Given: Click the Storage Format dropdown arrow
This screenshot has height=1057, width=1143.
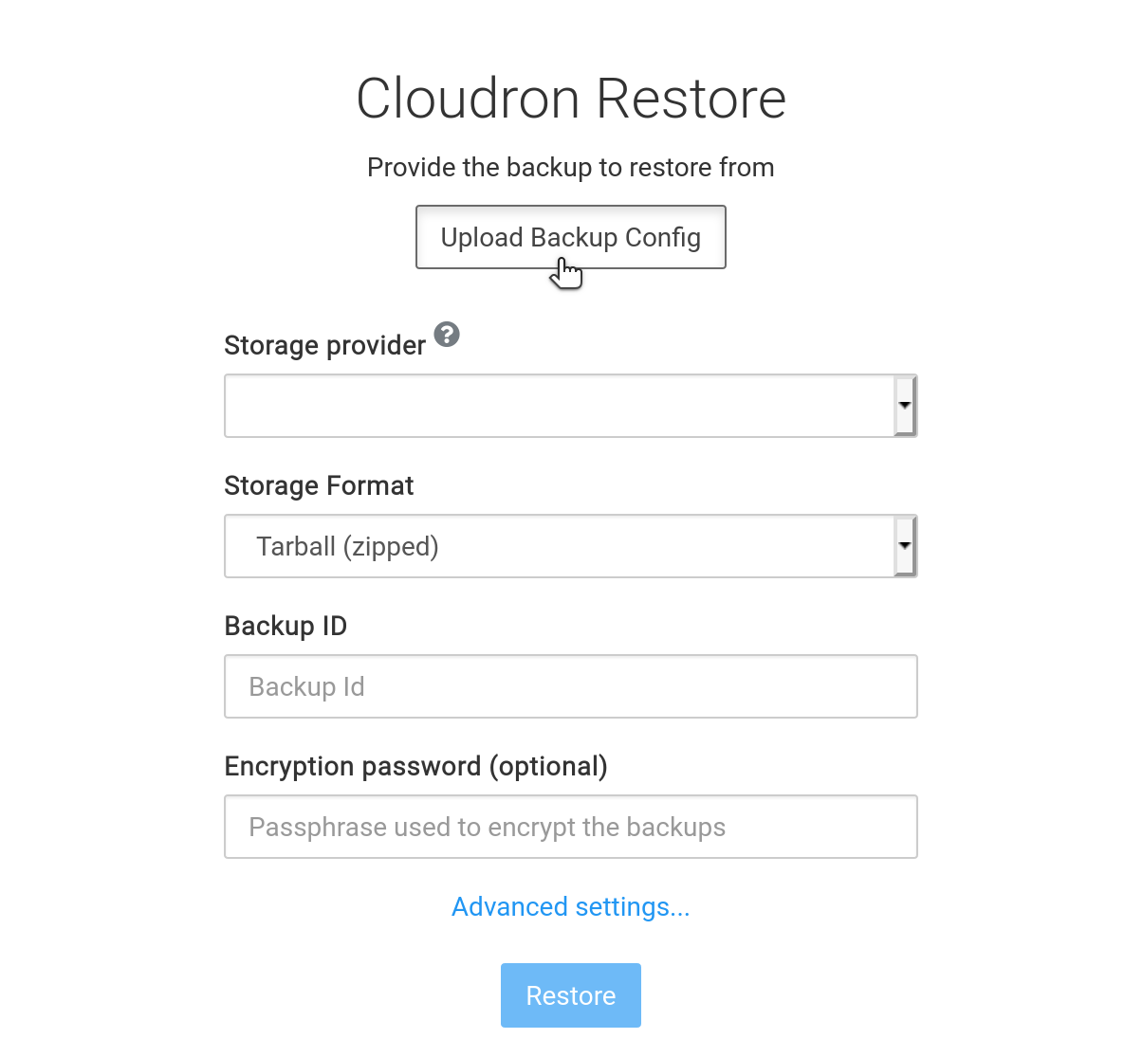Looking at the screenshot, I should click(905, 546).
